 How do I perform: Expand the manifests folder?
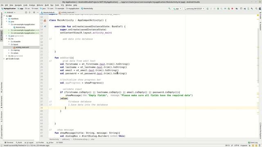tap(7, 19)
